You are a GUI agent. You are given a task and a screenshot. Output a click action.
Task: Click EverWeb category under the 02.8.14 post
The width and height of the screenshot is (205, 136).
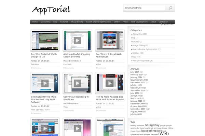(x=67, y=64)
